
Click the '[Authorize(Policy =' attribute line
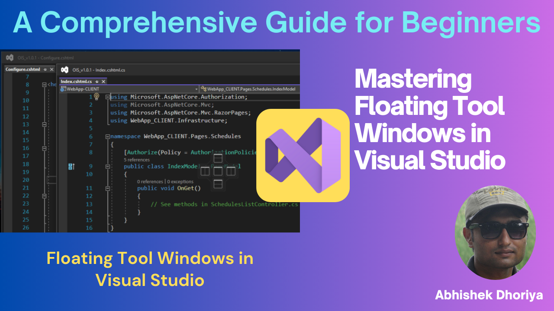pos(190,152)
